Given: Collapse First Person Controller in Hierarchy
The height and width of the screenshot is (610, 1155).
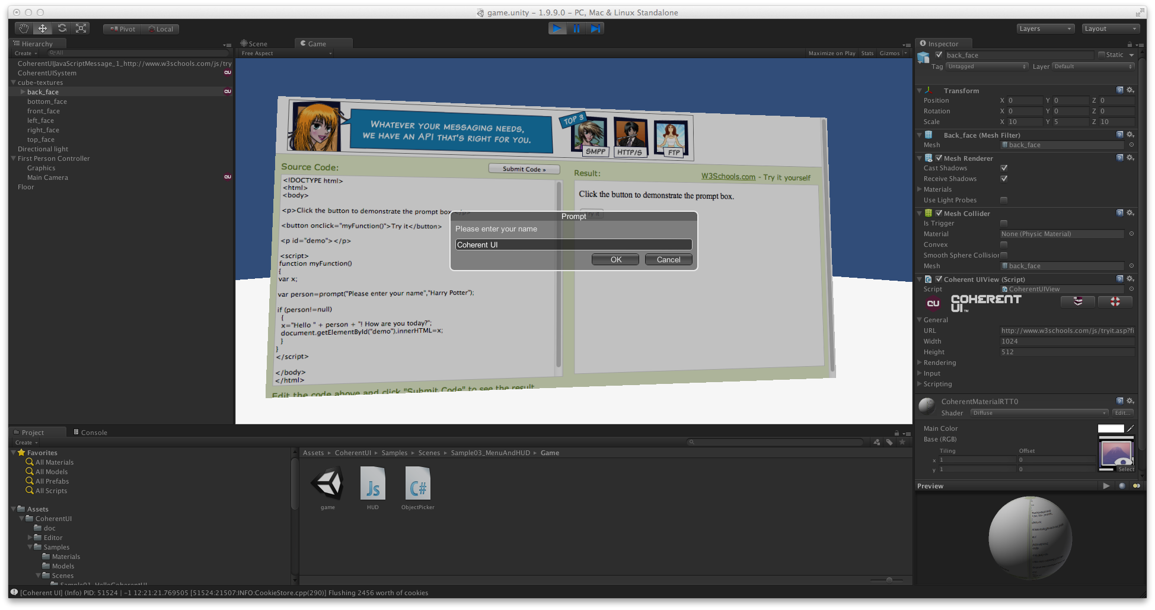Looking at the screenshot, I should tap(14, 158).
